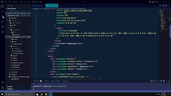This screenshot has width=171, height=96.
Task: Go back with title bar arrow
Action: tap(84, 2)
